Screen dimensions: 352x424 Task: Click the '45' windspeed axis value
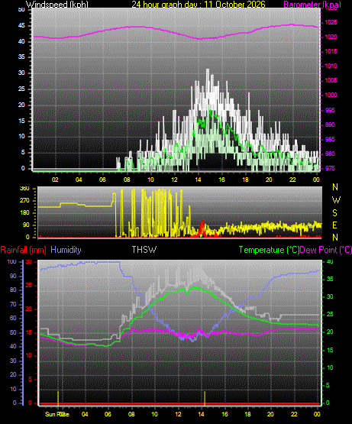pos(21,26)
